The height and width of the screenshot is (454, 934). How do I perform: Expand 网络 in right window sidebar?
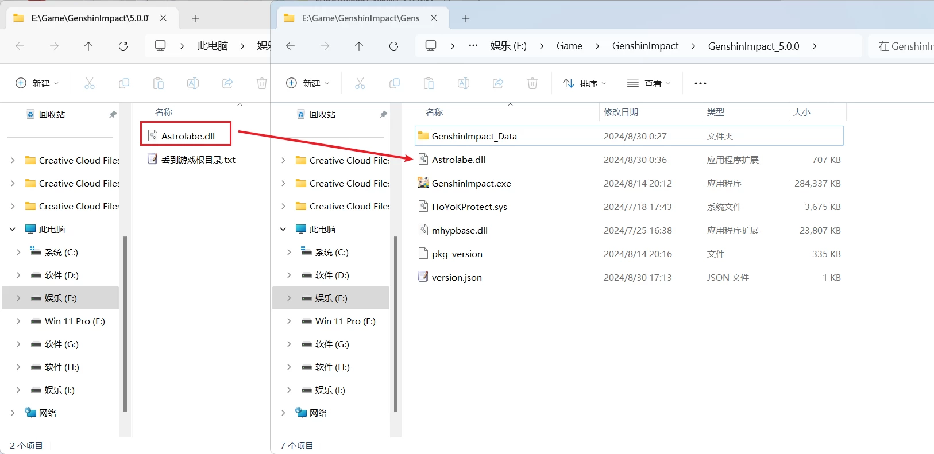click(283, 413)
